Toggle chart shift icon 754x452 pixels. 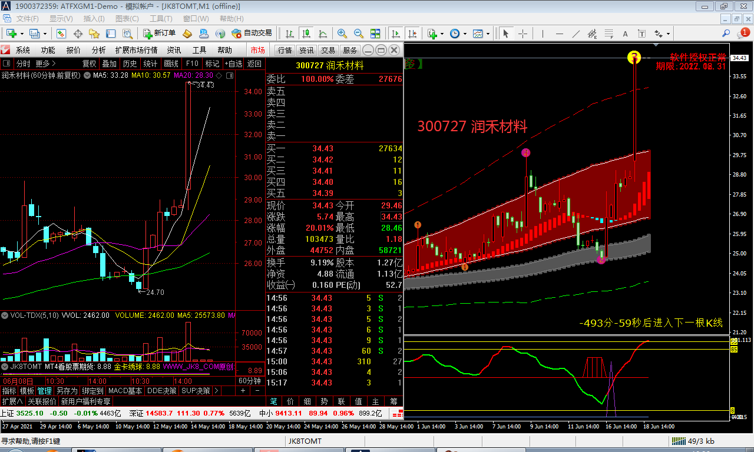tap(412, 34)
